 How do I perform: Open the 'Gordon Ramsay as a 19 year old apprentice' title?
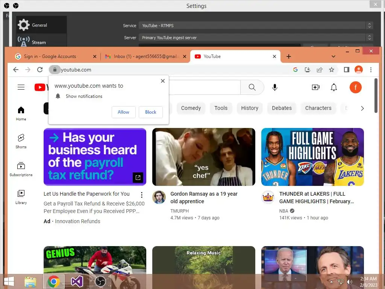204,198
